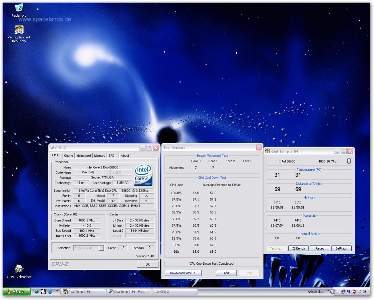Image resolution: width=374 pixels, height=300 pixels.
Task: Open the Verknüpfung mit RealTemp shortcut
Action: tap(19, 30)
